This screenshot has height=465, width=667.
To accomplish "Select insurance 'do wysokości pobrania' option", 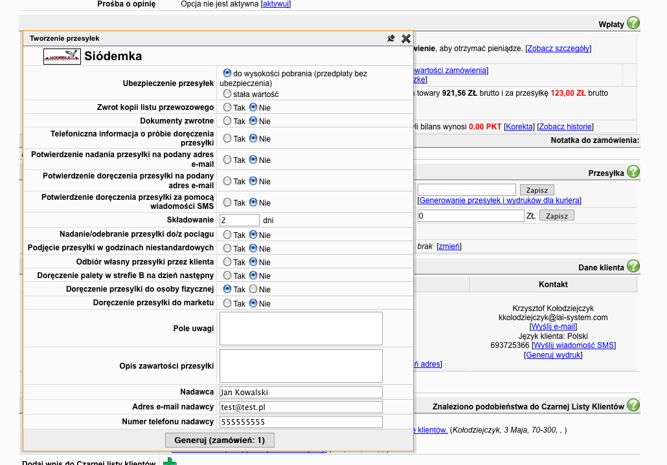I will (227, 73).
